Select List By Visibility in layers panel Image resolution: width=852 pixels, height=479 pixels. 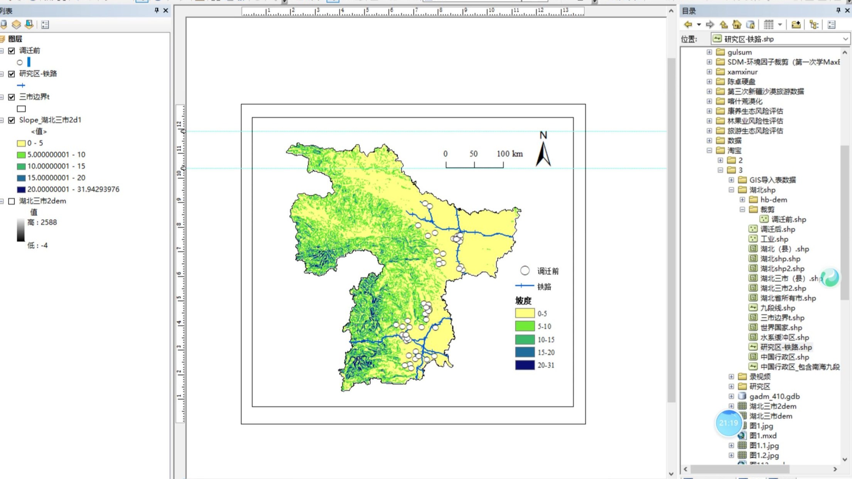coord(29,24)
